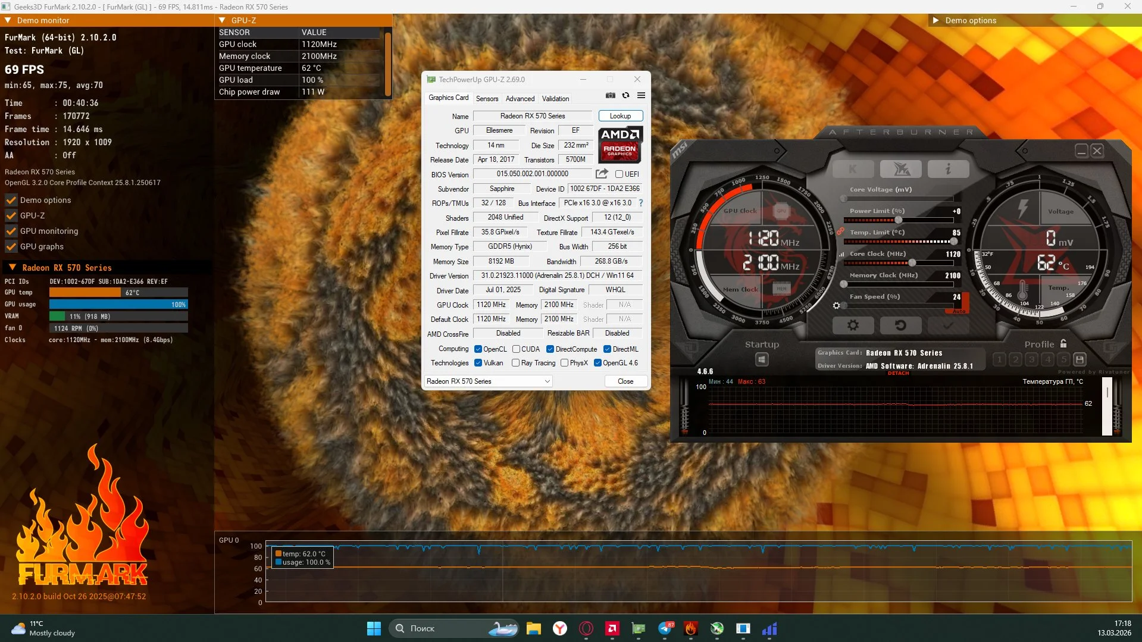1142x642 pixels.
Task: Click the AMD Radeon logo in GPU-Z
Action: pos(620,145)
